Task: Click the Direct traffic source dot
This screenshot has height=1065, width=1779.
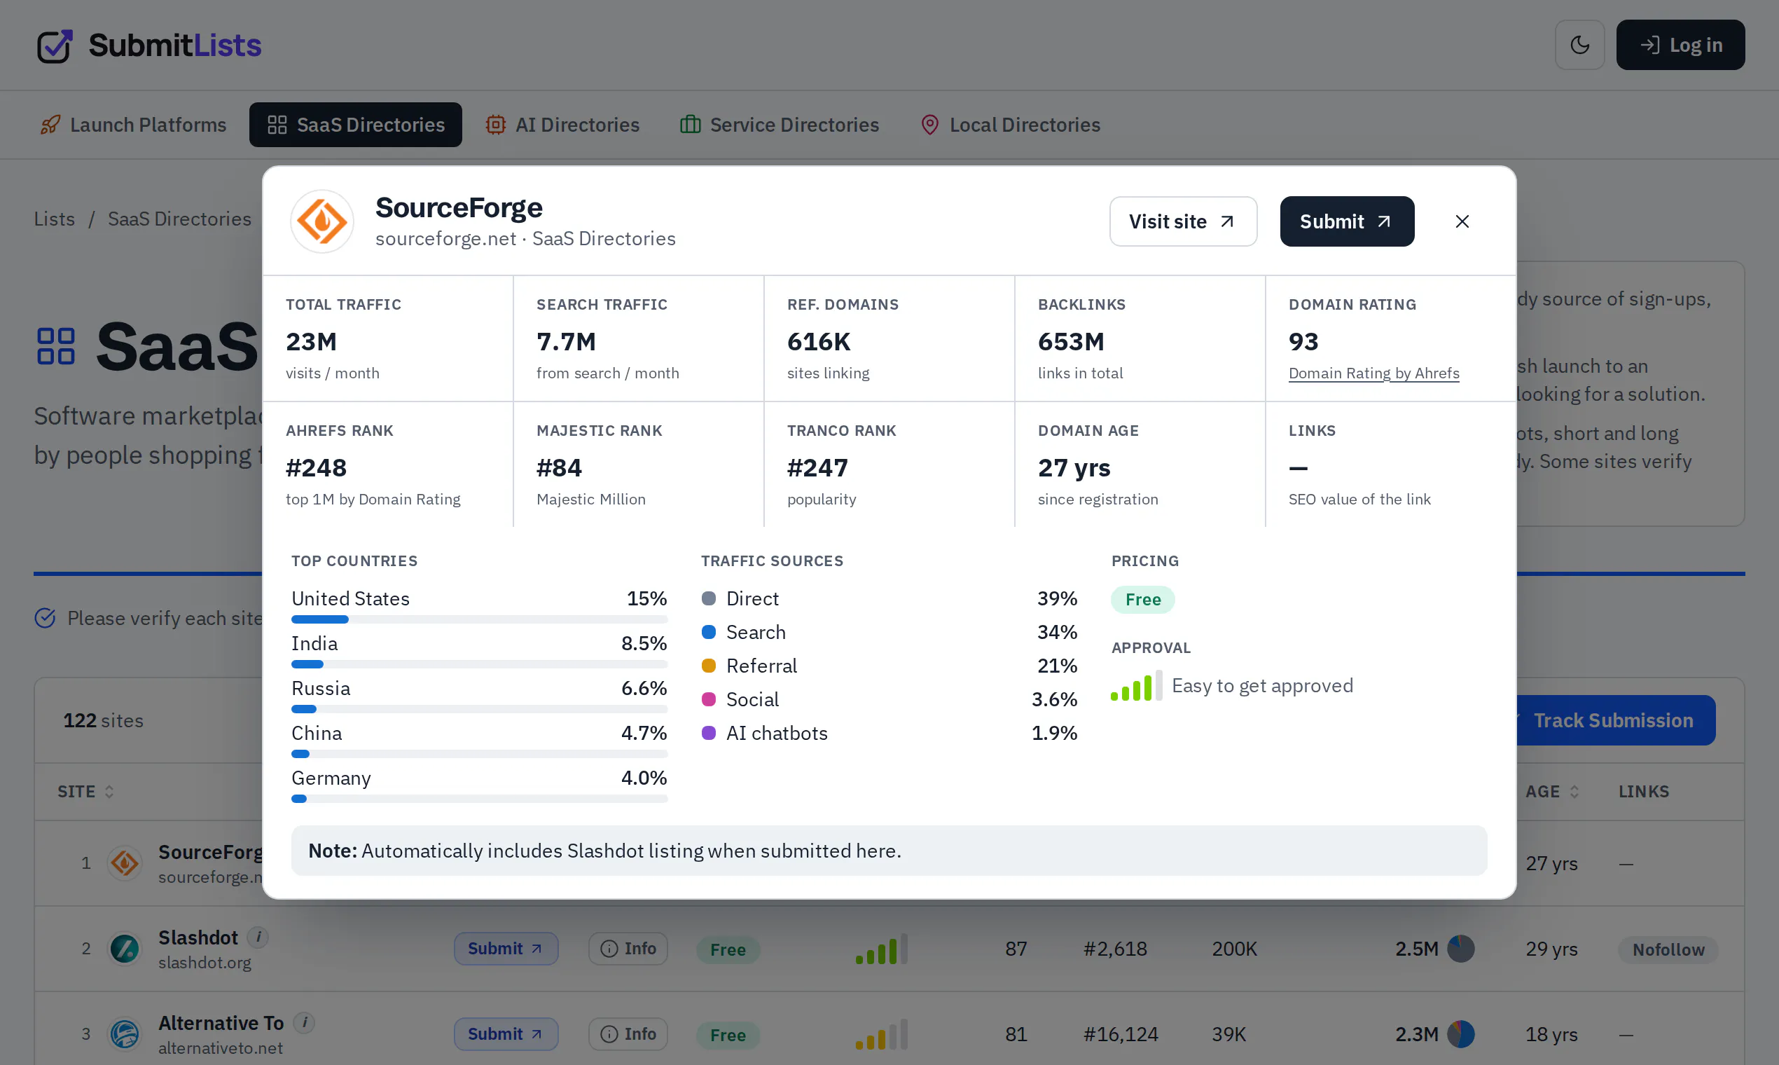Action: click(709, 598)
